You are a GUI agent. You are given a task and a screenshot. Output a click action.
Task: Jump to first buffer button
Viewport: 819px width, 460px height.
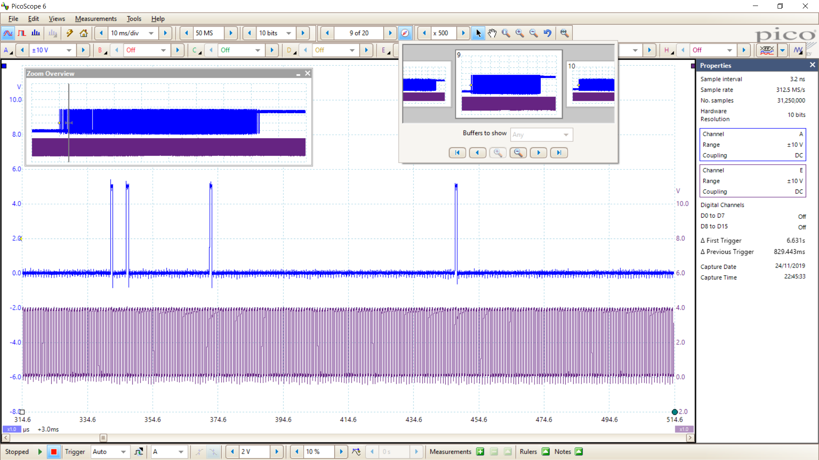point(457,153)
